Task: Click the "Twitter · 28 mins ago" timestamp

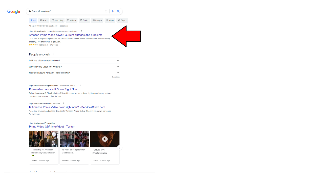Action: coord(71,161)
